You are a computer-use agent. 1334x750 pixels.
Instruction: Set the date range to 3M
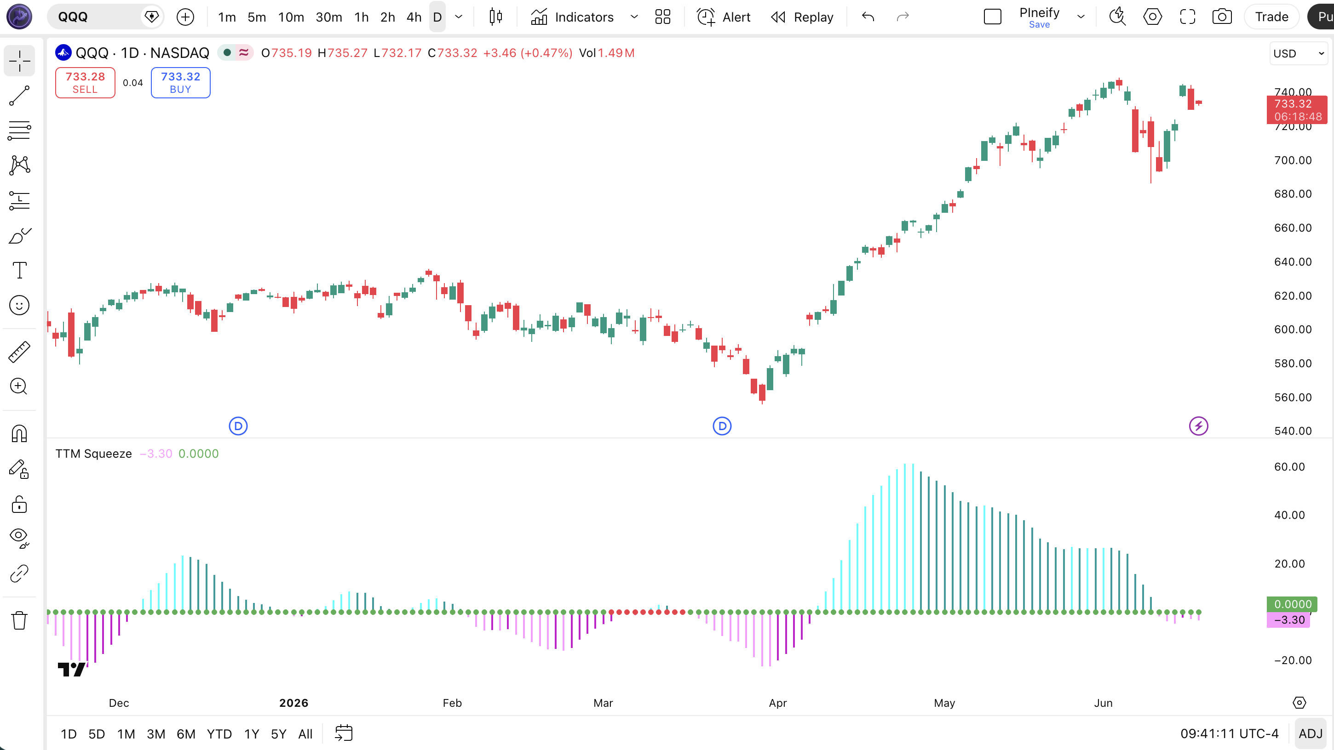156,734
